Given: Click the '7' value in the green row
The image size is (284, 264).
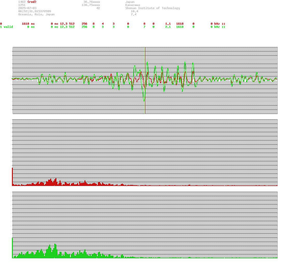Looking at the screenshot, I should coord(144,27).
